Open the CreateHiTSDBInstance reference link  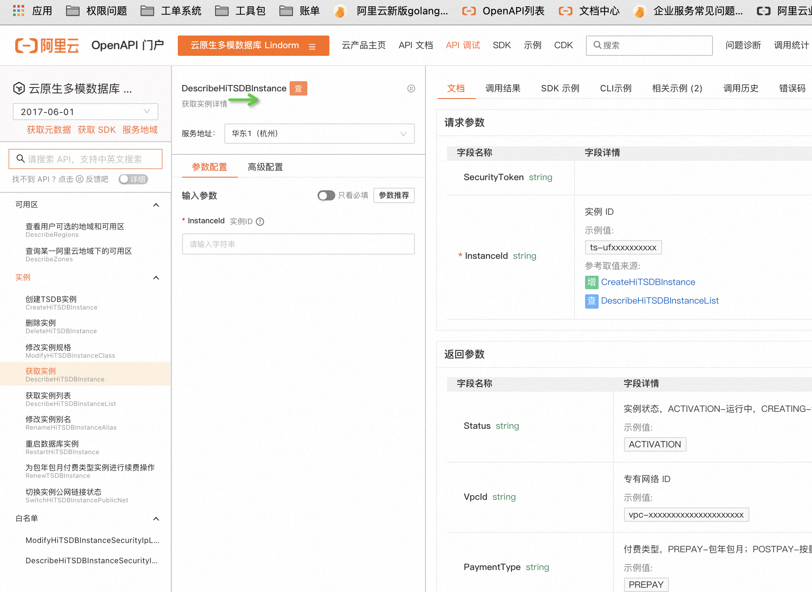[x=648, y=282]
